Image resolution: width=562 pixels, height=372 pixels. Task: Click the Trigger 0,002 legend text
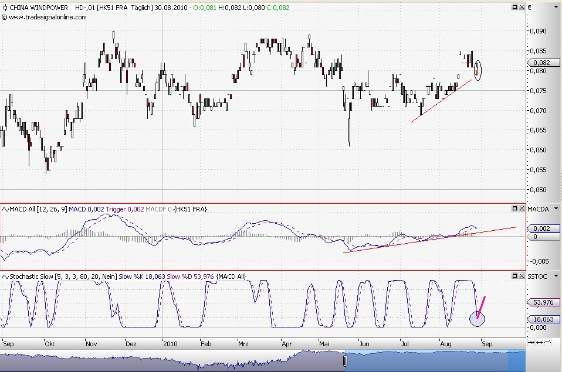pos(125,209)
